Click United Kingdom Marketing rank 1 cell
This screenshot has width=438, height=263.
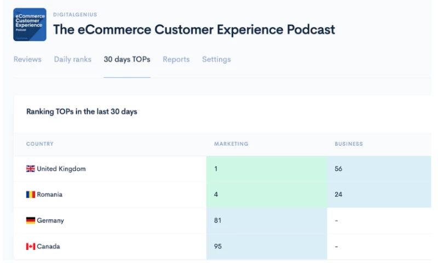(x=266, y=169)
